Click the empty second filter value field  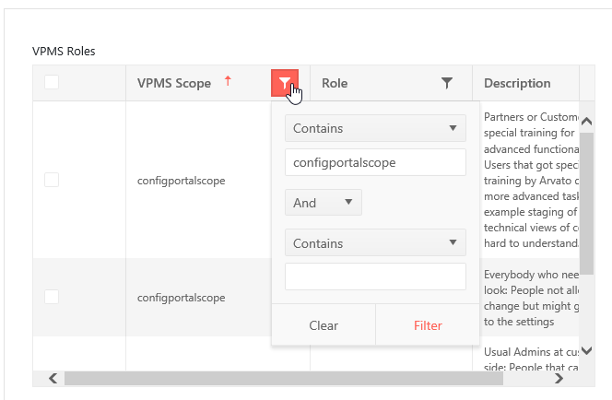tap(375, 276)
